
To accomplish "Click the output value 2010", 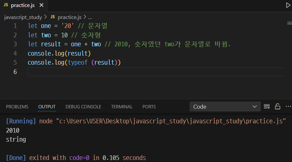I will [13, 130].
